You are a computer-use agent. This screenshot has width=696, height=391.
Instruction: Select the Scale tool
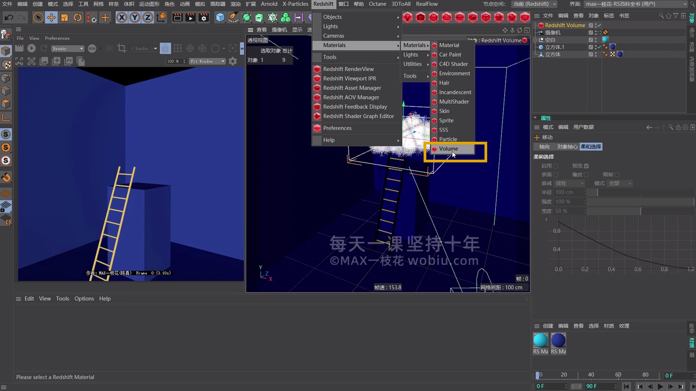point(64,17)
